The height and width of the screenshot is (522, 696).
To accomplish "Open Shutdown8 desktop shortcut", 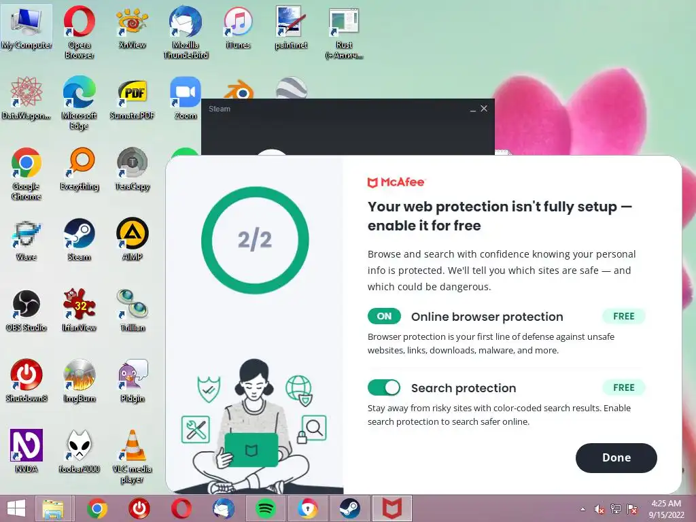I will 27,381.
